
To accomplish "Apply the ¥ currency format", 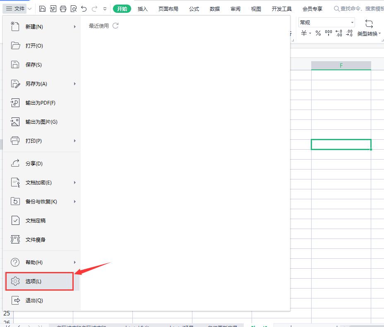I will click(x=304, y=33).
